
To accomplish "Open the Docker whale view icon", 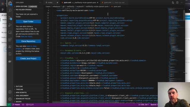I will pyautogui.click(x=10, y=61).
